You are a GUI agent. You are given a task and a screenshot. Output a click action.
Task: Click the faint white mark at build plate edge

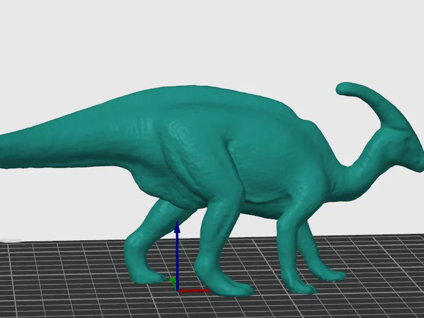(x=11, y=240)
